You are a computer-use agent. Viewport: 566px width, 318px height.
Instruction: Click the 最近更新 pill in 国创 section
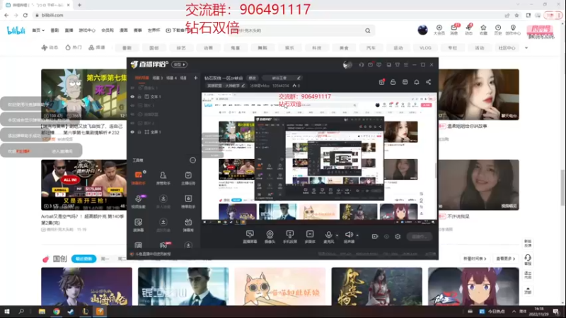click(x=83, y=259)
